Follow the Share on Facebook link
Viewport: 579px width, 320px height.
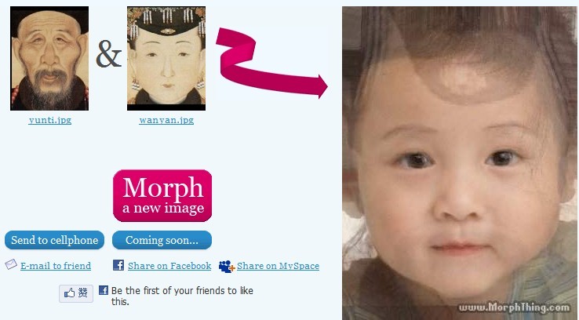(x=169, y=266)
